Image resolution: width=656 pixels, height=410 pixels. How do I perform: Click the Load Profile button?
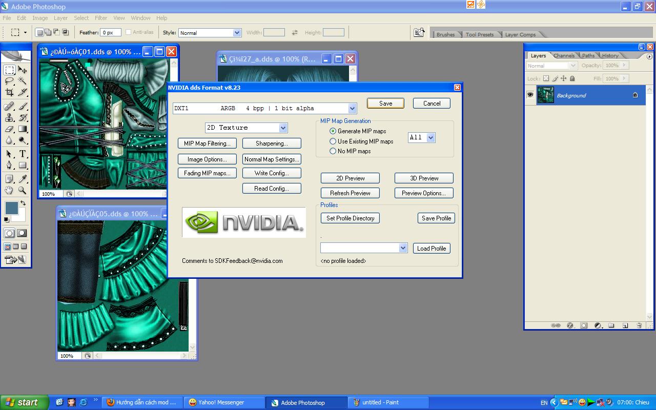432,248
